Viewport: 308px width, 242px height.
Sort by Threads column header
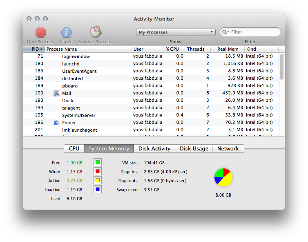tap(198, 49)
